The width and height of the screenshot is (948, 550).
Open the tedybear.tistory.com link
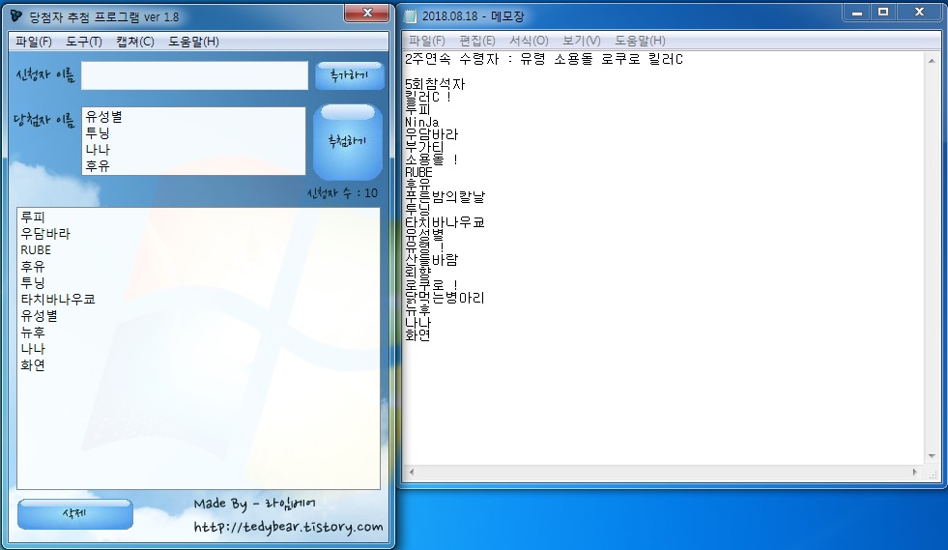click(x=288, y=528)
